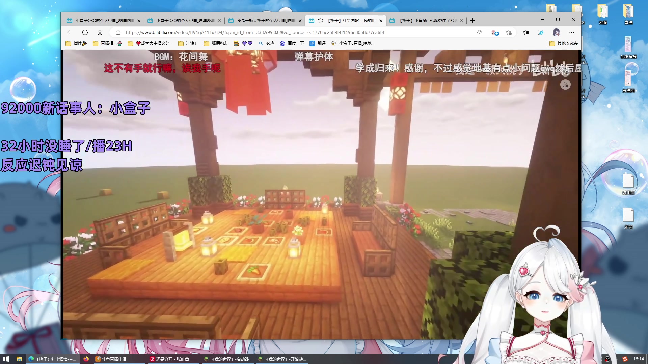Mute the audio on the 红尘酒馆 tab
This screenshot has height=364, width=648.
coord(320,21)
